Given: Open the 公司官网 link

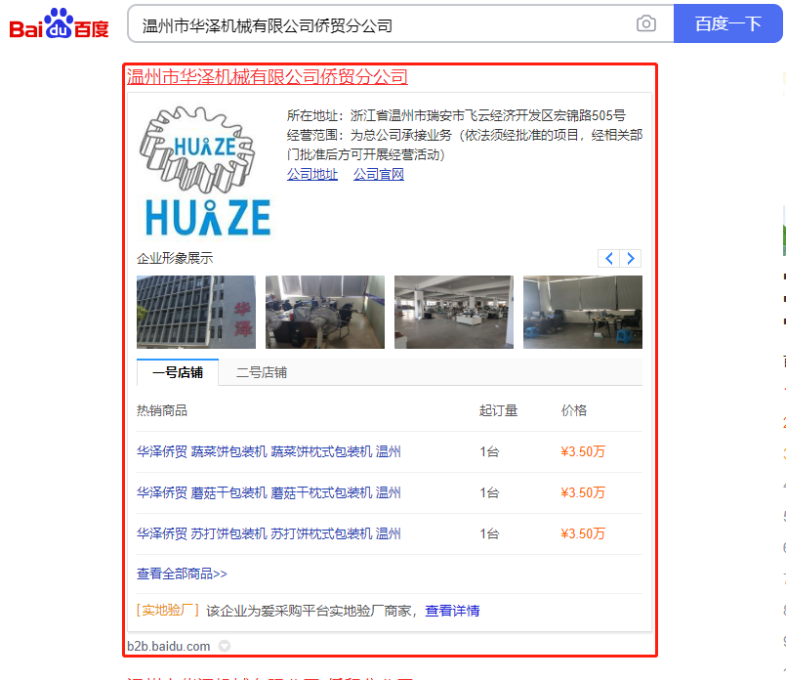Looking at the screenshot, I should (x=379, y=174).
